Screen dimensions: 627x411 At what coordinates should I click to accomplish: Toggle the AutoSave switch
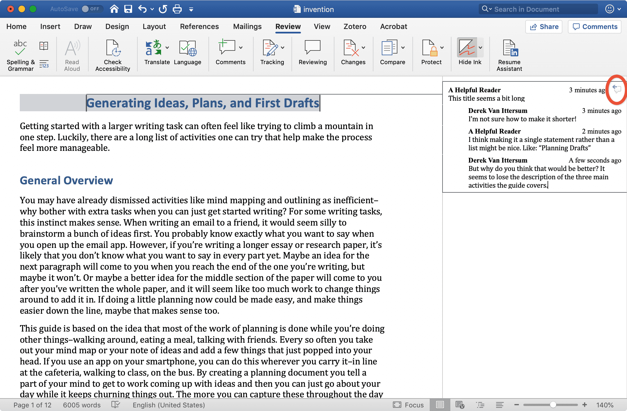coord(92,9)
